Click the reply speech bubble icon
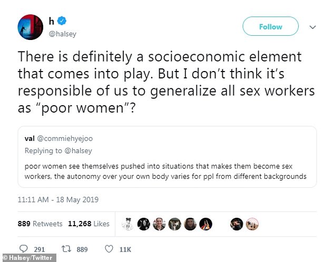Image resolution: width=334 pixels, height=262 pixels. (24, 249)
